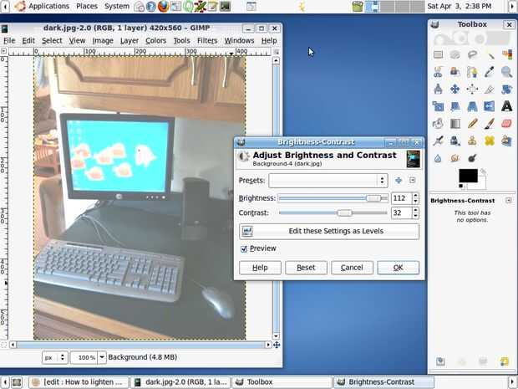Screen dimensions: 518x389
Task: Select the Pencil tool
Action: [x=472, y=124]
